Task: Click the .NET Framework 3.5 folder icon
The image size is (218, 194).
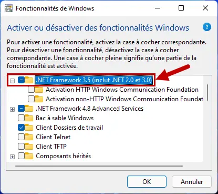Action: pos(29,80)
